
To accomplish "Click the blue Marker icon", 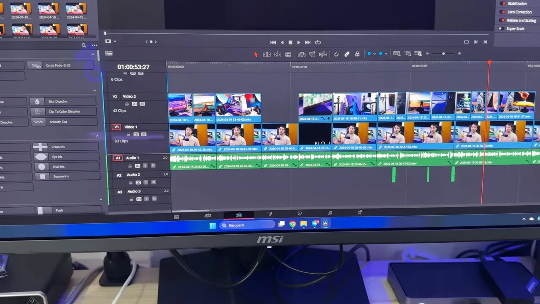I will [381, 54].
